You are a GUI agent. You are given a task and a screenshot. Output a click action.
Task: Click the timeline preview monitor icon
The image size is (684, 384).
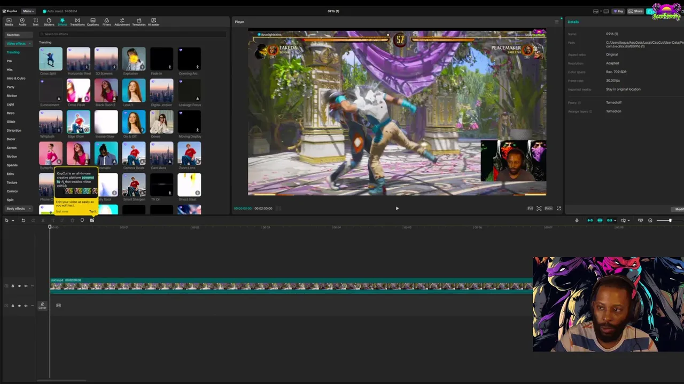point(640,220)
